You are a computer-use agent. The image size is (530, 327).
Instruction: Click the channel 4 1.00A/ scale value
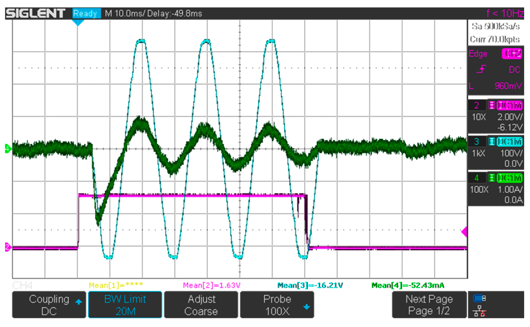coord(510,189)
